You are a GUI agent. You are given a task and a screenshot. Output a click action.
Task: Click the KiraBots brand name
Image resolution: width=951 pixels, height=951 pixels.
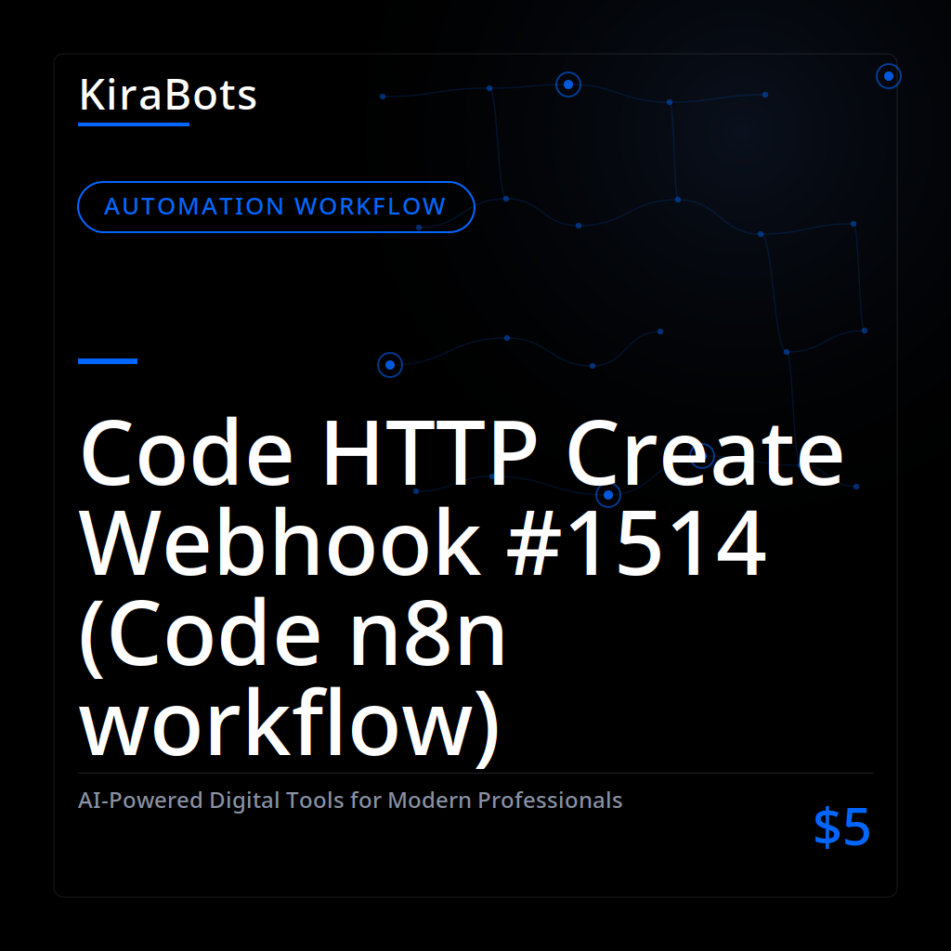(168, 95)
